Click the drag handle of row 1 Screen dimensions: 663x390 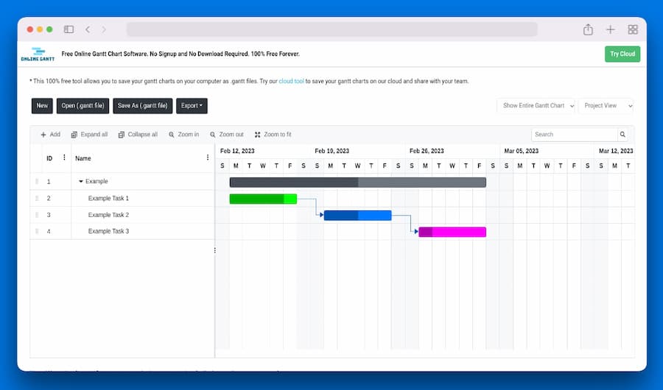[x=37, y=181]
